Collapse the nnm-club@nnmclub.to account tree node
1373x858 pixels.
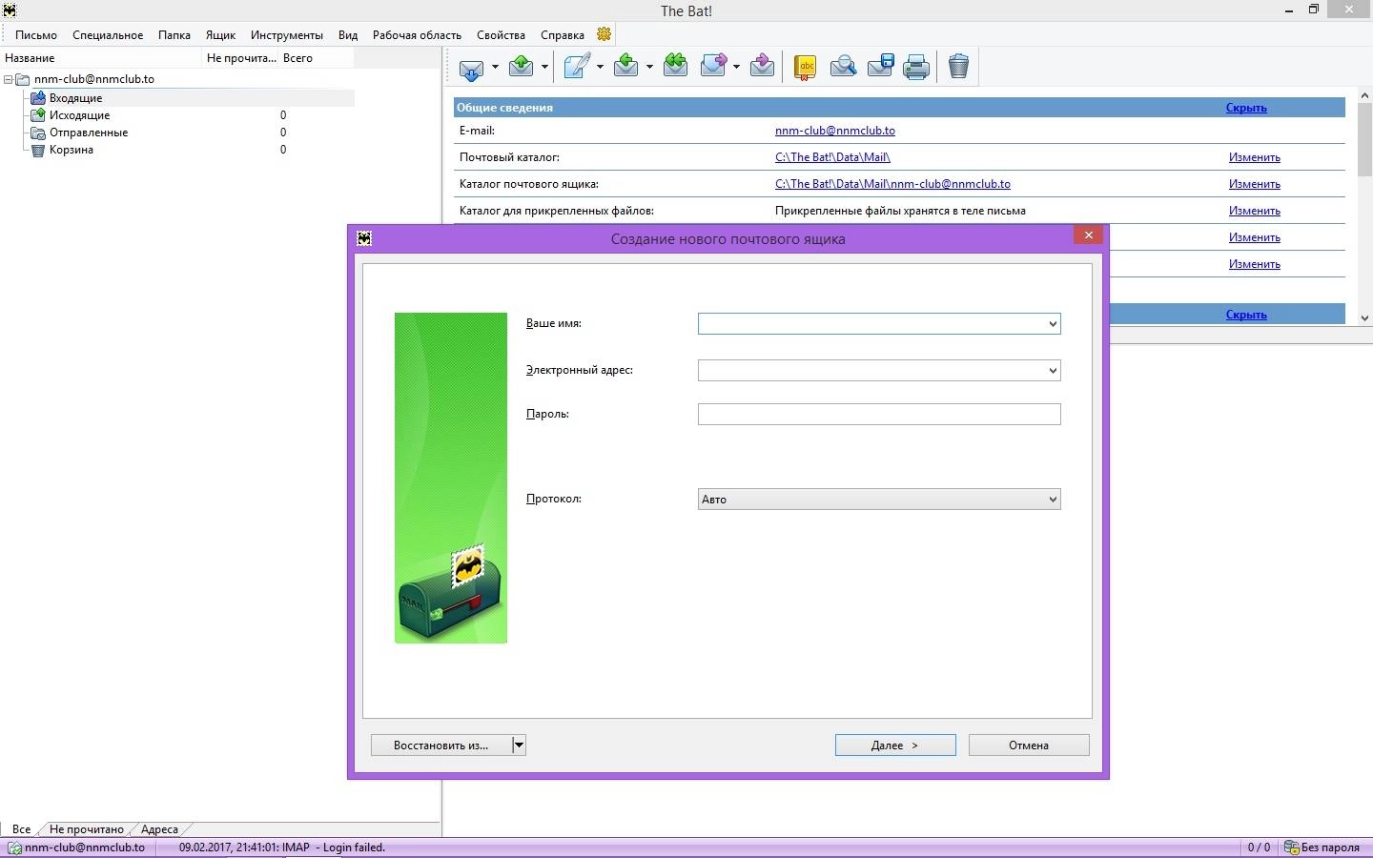point(8,79)
